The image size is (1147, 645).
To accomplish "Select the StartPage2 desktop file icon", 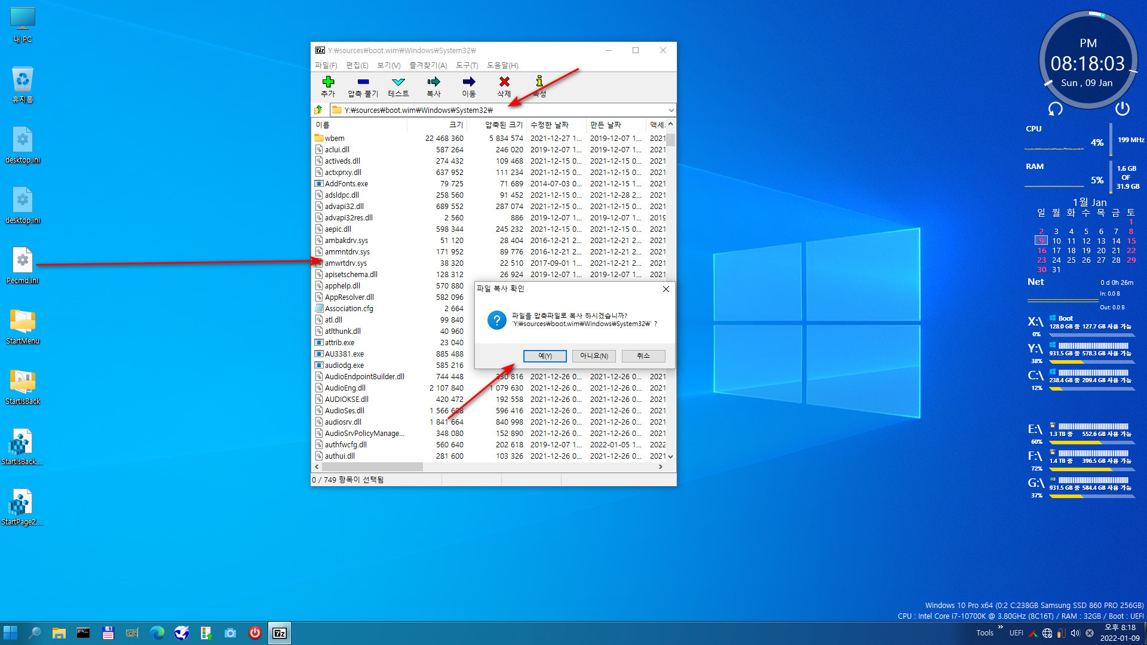I will [x=23, y=508].
